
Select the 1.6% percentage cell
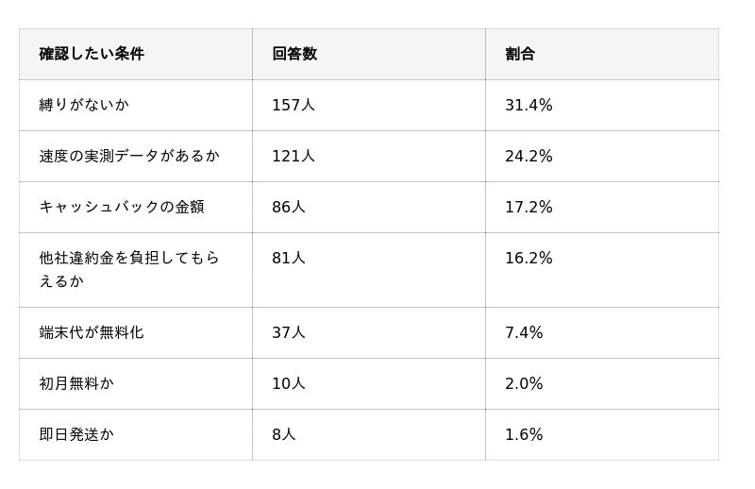click(x=524, y=434)
